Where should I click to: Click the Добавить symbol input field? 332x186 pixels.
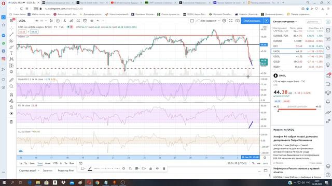pyautogui.click(x=313, y=22)
